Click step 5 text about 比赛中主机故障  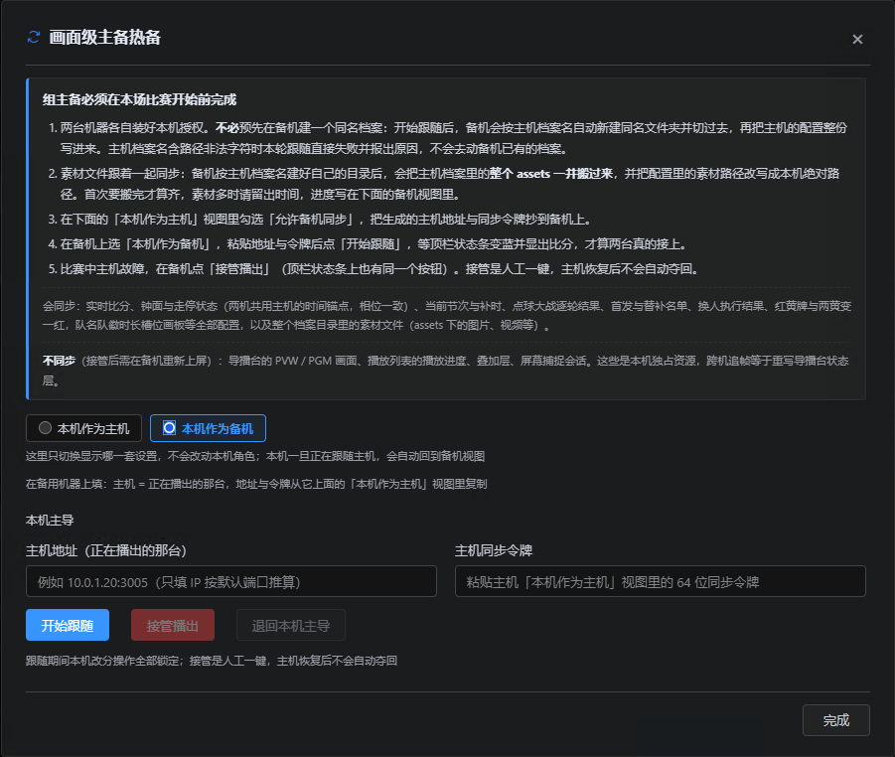point(379,269)
